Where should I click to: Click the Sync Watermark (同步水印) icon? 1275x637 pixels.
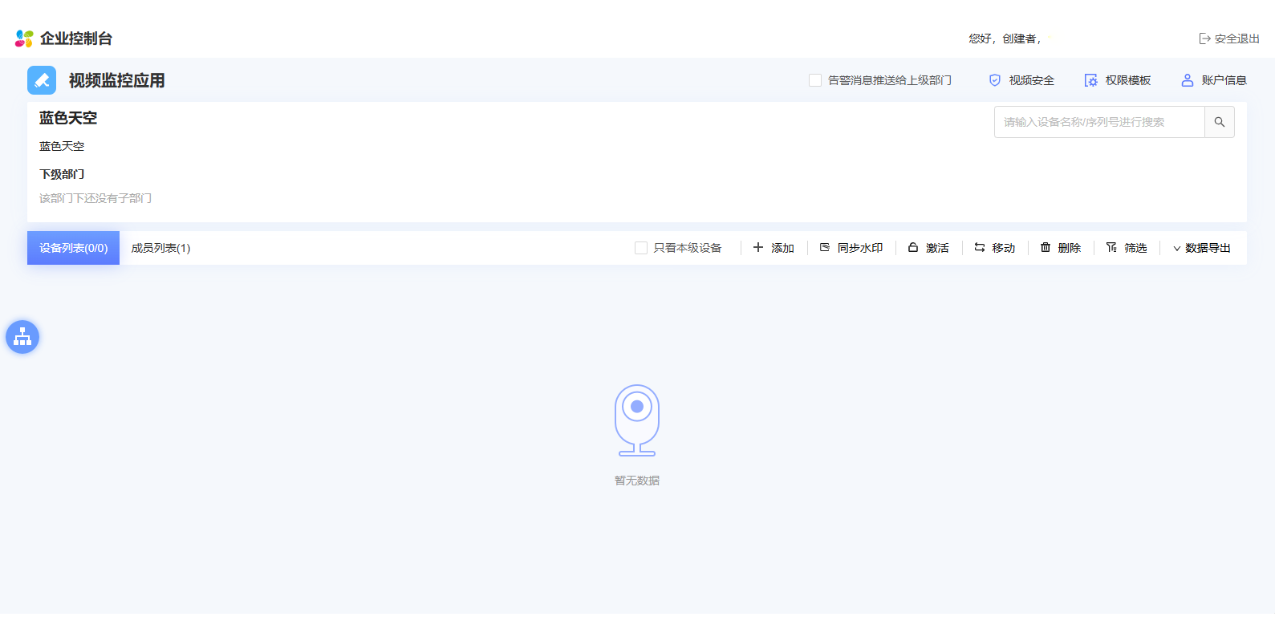click(825, 248)
